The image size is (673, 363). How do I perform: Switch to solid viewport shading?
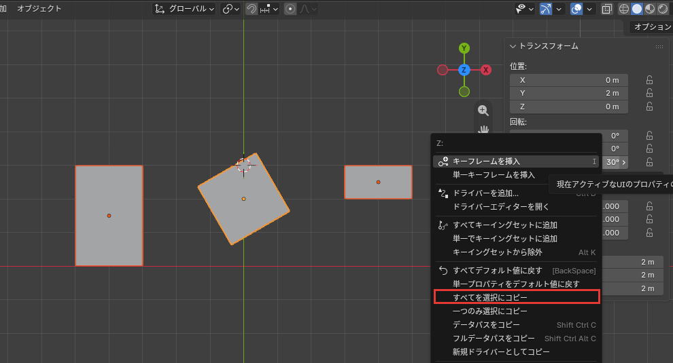click(x=637, y=9)
